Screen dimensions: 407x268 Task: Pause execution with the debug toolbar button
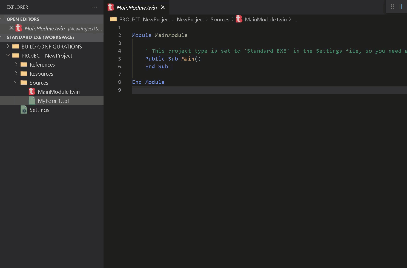click(x=400, y=7)
